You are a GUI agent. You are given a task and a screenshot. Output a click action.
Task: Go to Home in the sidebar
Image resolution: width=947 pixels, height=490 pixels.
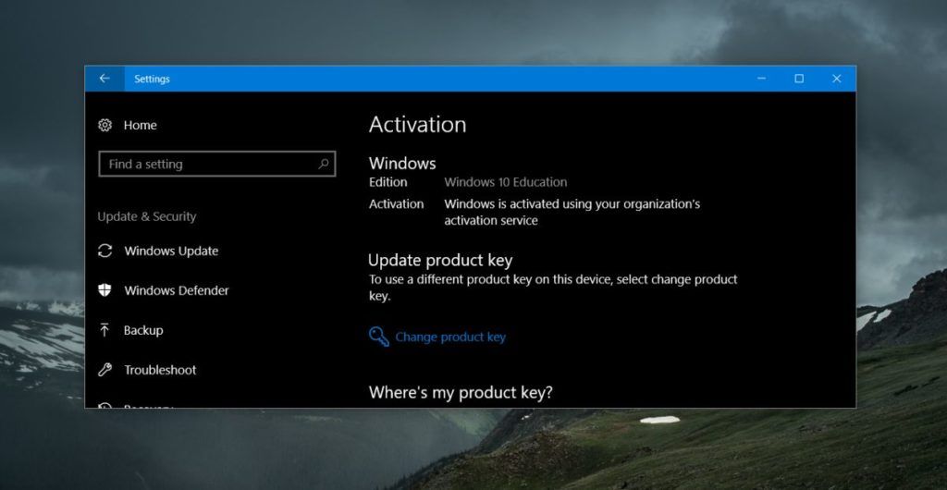pyautogui.click(x=141, y=125)
